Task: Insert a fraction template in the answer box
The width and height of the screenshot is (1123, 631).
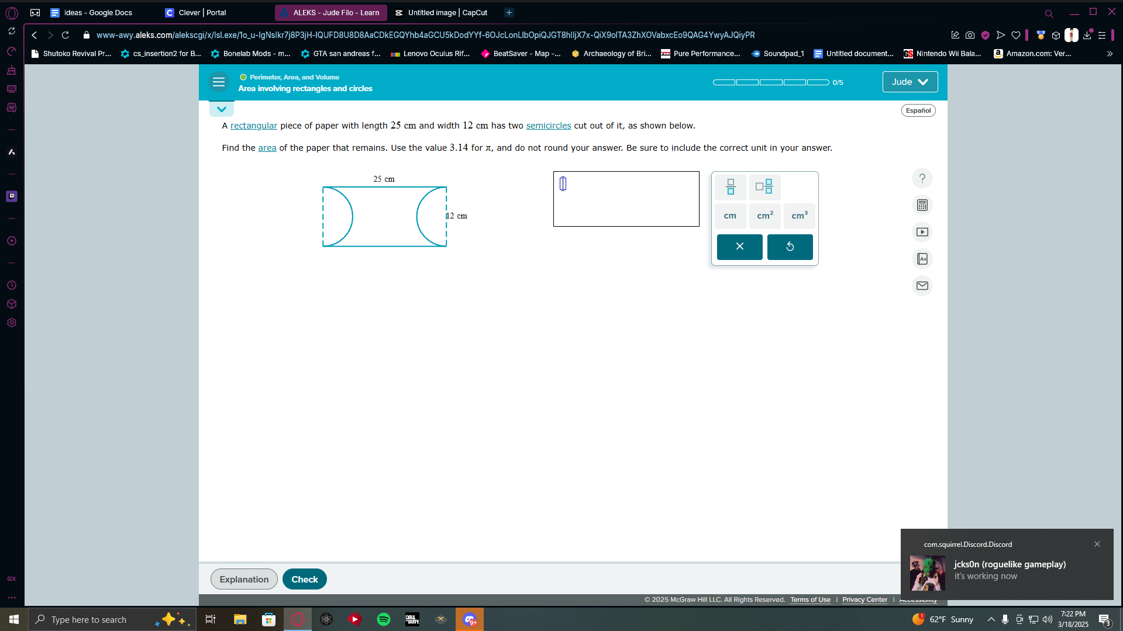Action: [731, 187]
